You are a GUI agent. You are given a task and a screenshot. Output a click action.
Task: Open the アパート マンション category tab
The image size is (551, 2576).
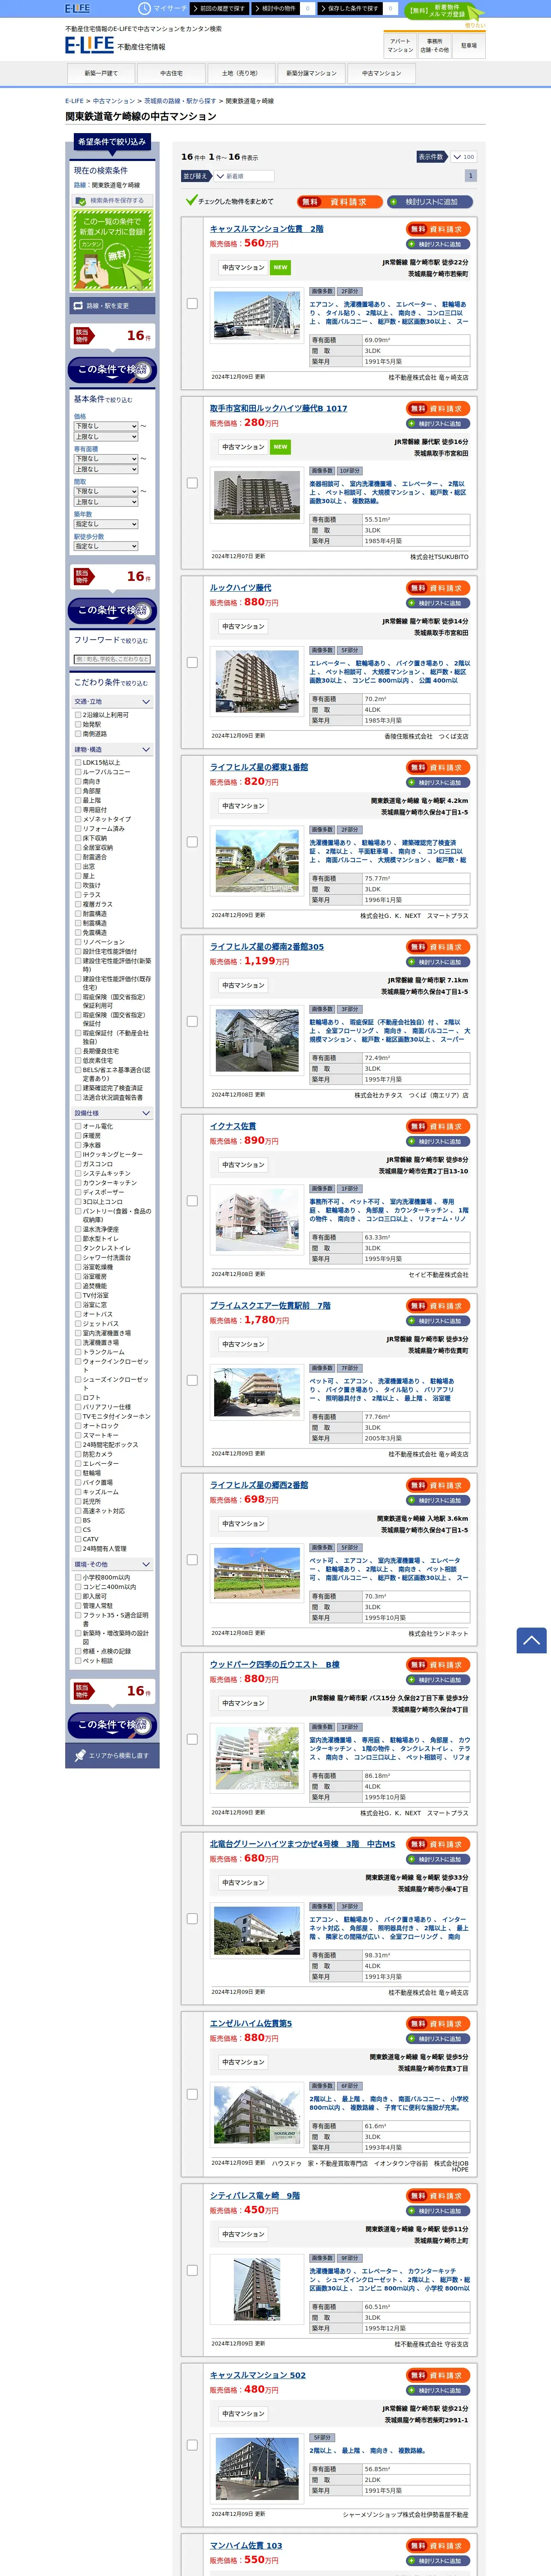[x=400, y=45]
